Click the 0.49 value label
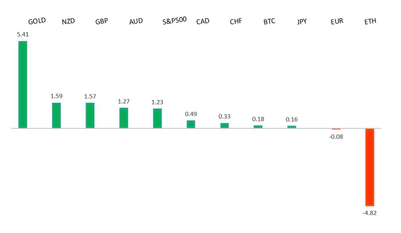Screen dimensions: 401x233 [x=191, y=114]
